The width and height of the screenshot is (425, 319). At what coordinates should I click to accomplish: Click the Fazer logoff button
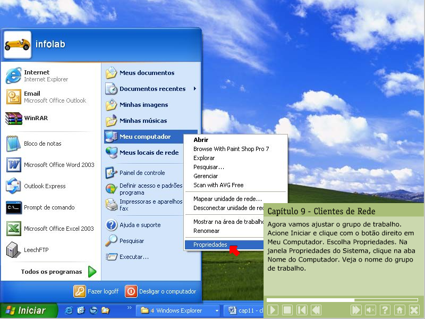click(97, 291)
